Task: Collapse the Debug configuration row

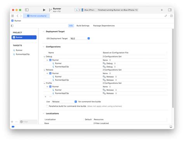Action: pos(45,57)
